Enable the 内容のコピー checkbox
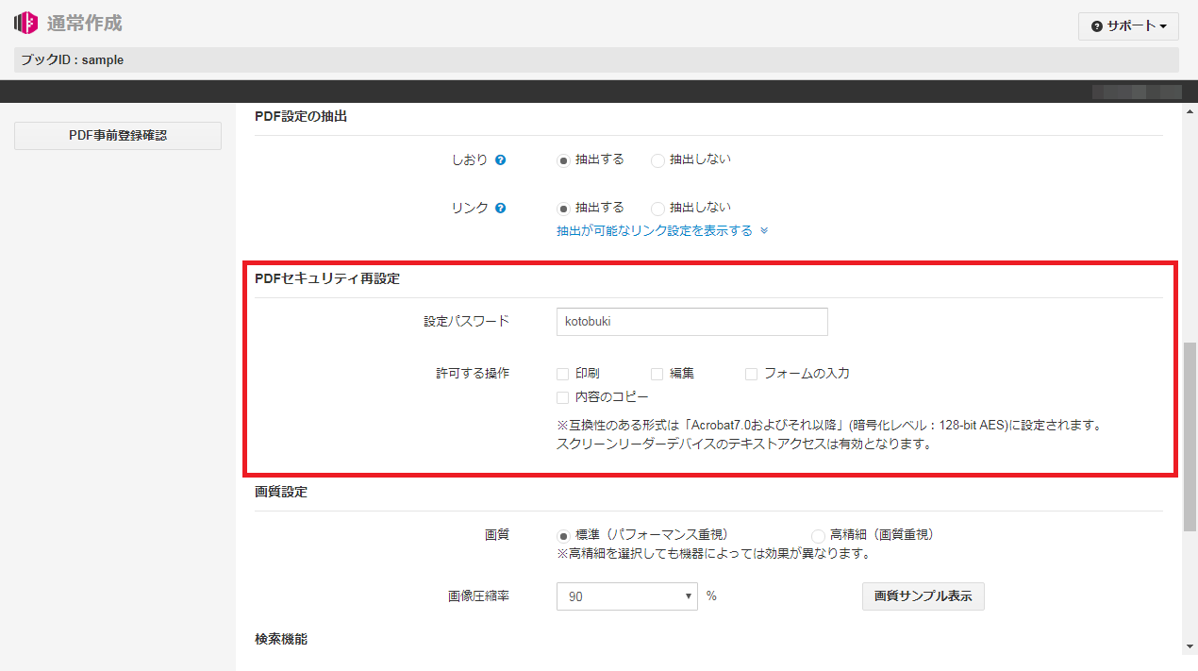1198x671 pixels. (x=563, y=397)
